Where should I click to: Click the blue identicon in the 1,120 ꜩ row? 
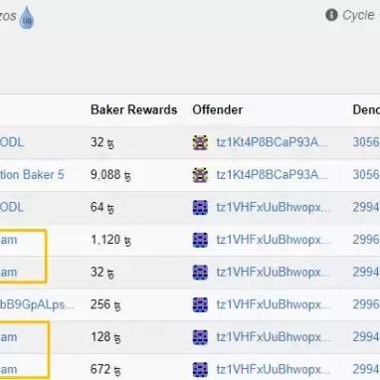coord(200,240)
